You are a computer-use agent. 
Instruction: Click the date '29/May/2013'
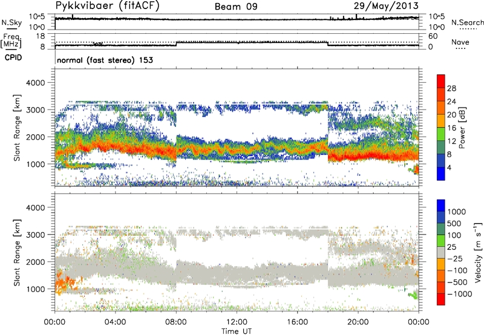pos(386,6)
